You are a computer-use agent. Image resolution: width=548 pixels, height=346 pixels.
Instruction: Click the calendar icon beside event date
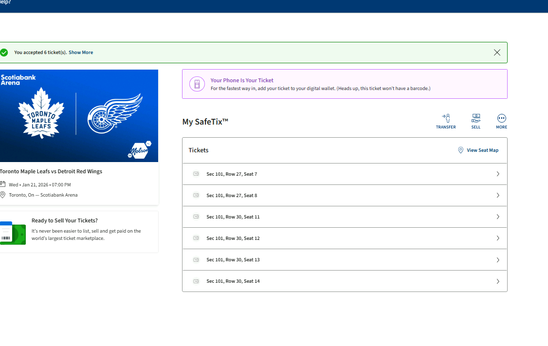[2, 184]
